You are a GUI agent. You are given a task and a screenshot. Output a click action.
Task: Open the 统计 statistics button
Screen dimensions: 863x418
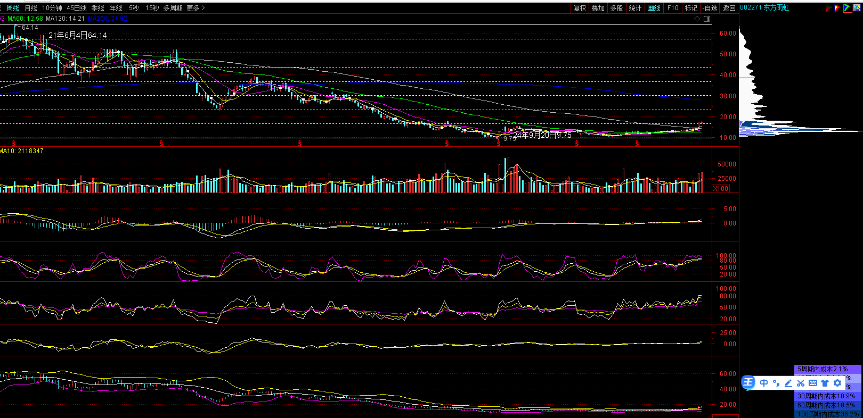635,8
